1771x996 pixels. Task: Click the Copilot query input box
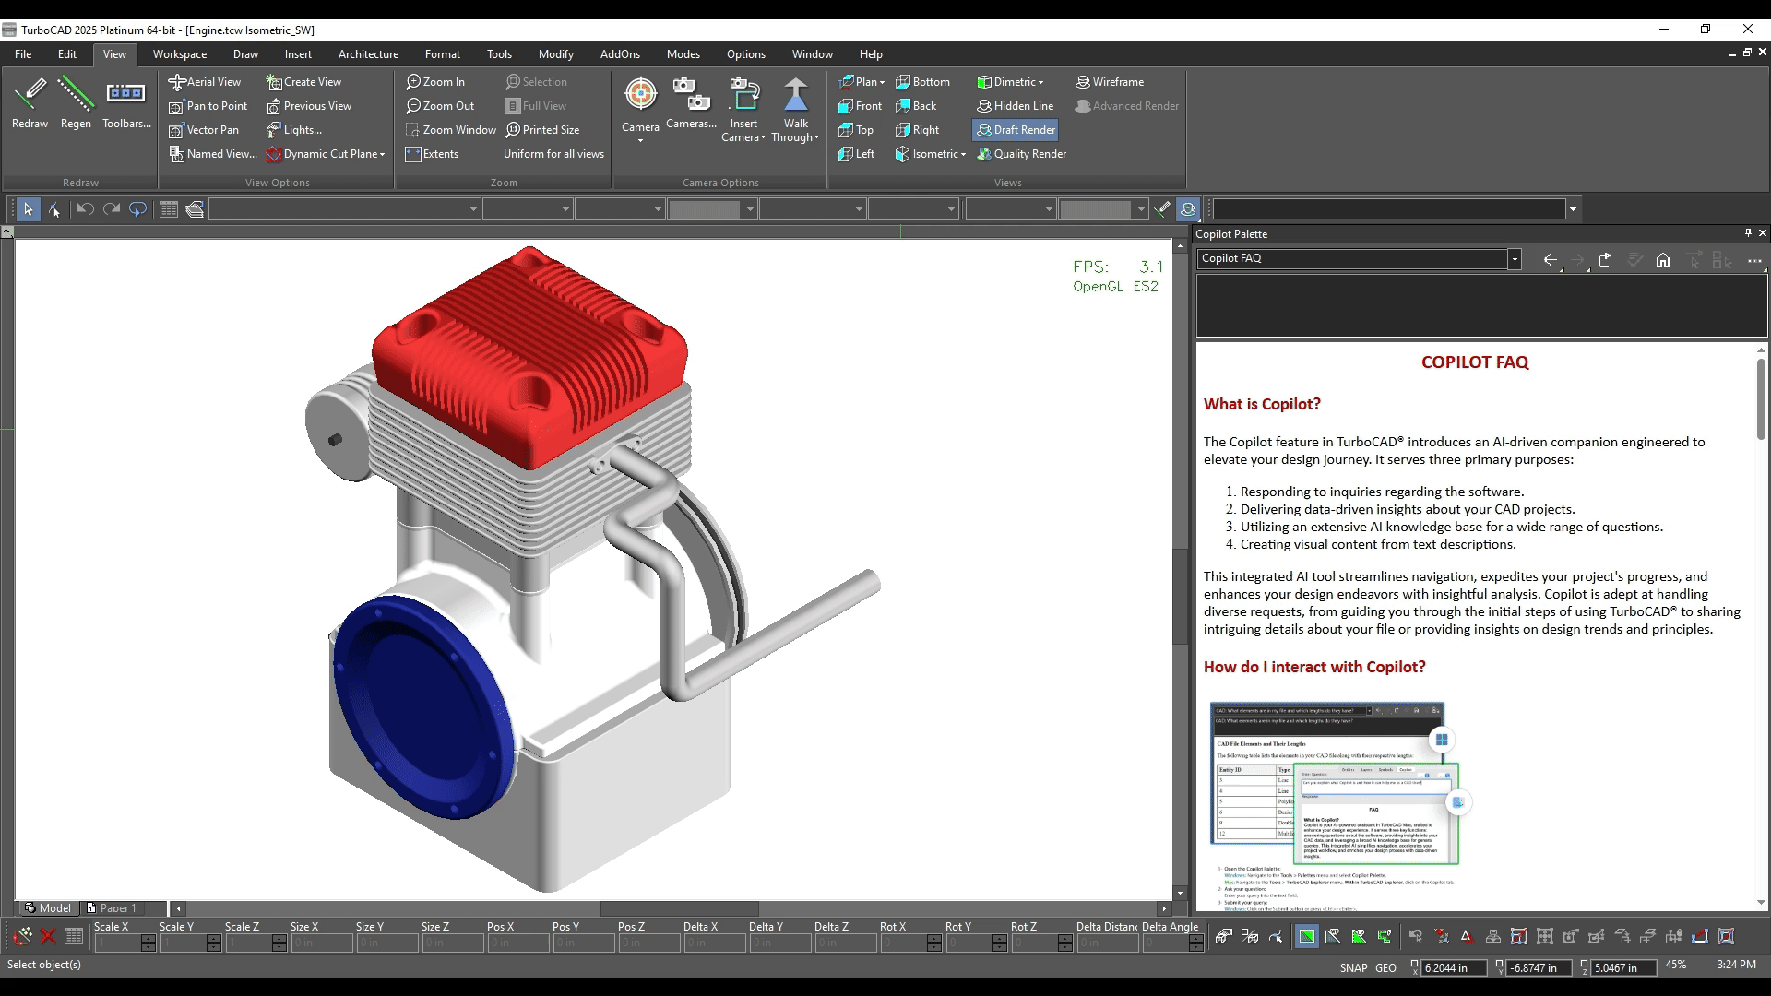1481,307
